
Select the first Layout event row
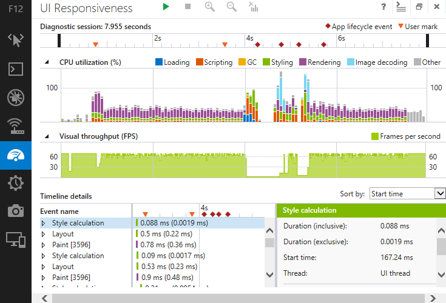[x=63, y=234]
